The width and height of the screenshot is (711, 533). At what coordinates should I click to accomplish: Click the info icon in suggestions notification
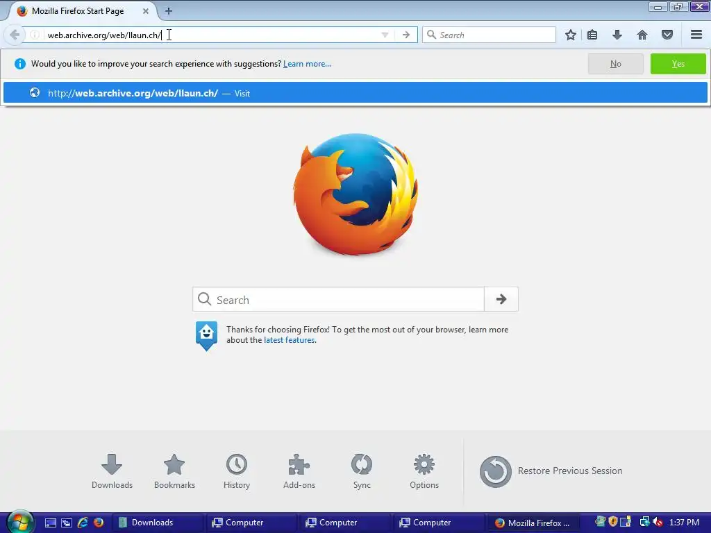coord(20,64)
